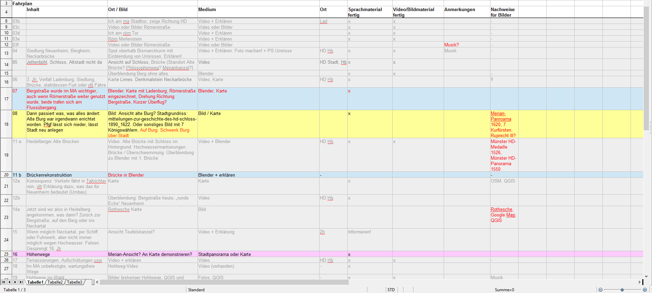Click the zoom out minus icon

(x=600, y=290)
